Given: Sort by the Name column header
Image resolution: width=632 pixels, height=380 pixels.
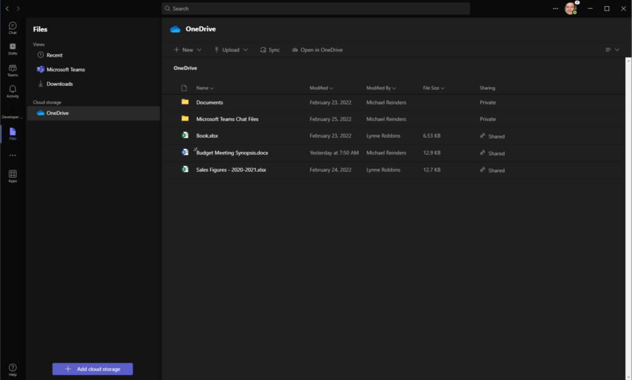Looking at the screenshot, I should (x=205, y=88).
